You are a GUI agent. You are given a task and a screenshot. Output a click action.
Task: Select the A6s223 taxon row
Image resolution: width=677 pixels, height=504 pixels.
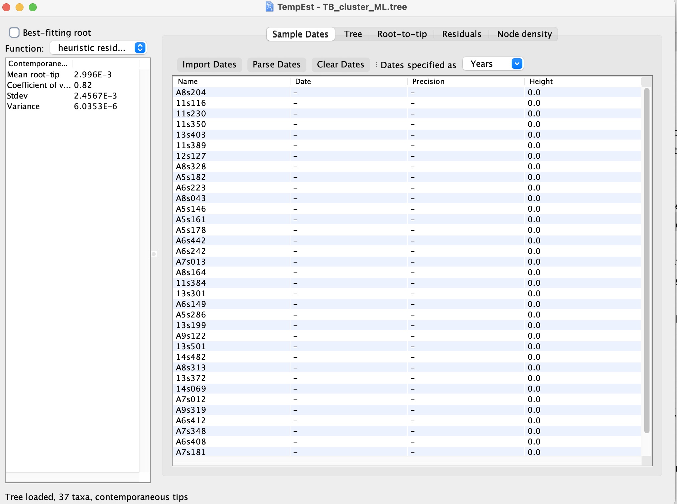[407, 188]
